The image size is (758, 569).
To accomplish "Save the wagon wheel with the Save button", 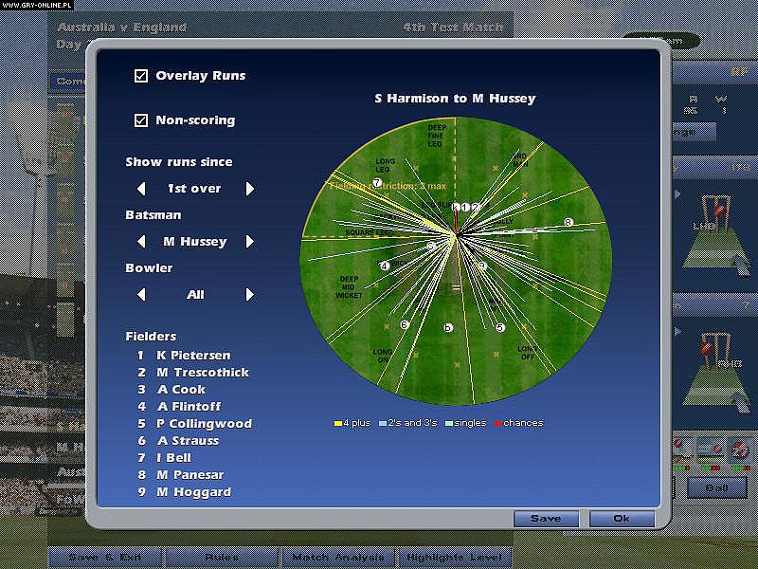I will 545,519.
